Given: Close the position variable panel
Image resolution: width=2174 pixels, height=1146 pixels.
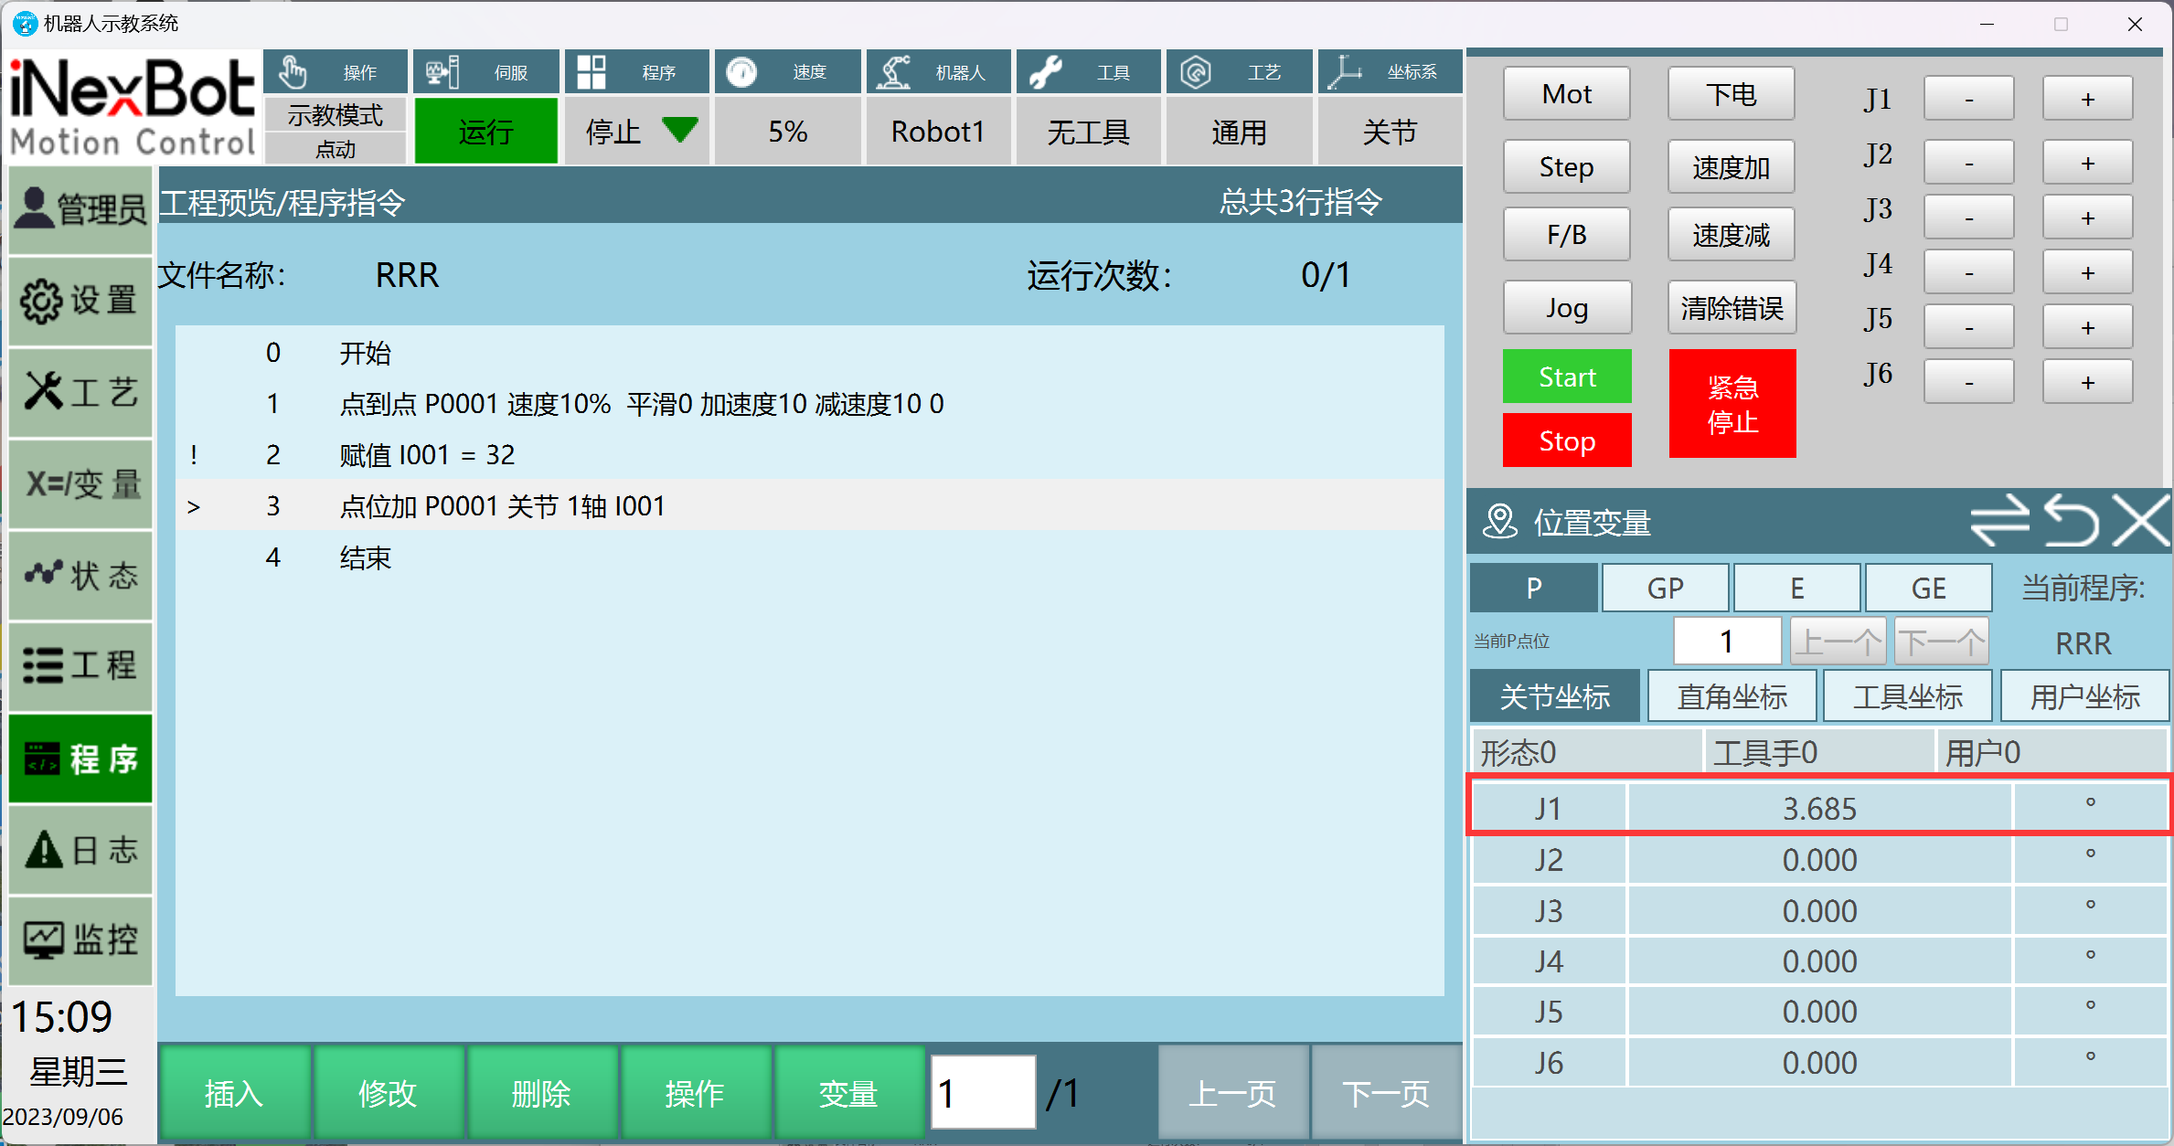Looking at the screenshot, I should (2140, 521).
